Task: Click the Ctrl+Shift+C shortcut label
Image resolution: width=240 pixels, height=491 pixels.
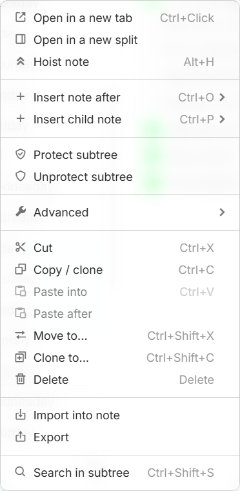Action: tap(180, 358)
